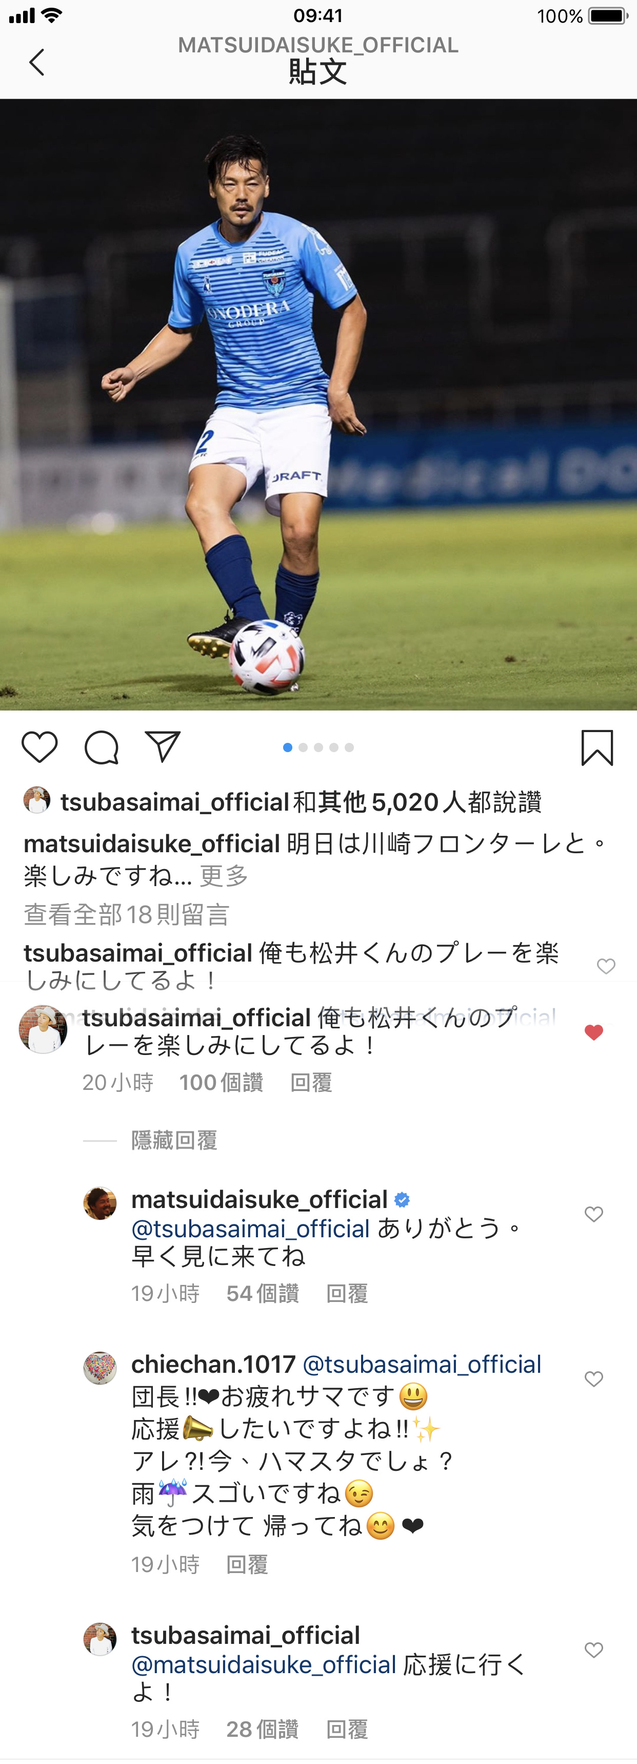Share the post with the paper plane icon

162,746
